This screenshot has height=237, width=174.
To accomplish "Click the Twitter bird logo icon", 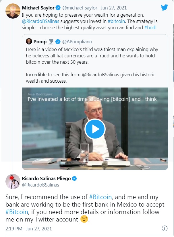I will tap(164, 7).
